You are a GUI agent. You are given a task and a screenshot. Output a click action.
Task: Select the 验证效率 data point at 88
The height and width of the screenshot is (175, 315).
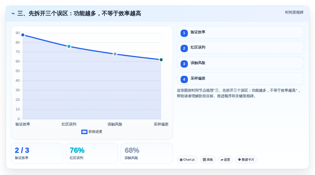(x=23, y=35)
